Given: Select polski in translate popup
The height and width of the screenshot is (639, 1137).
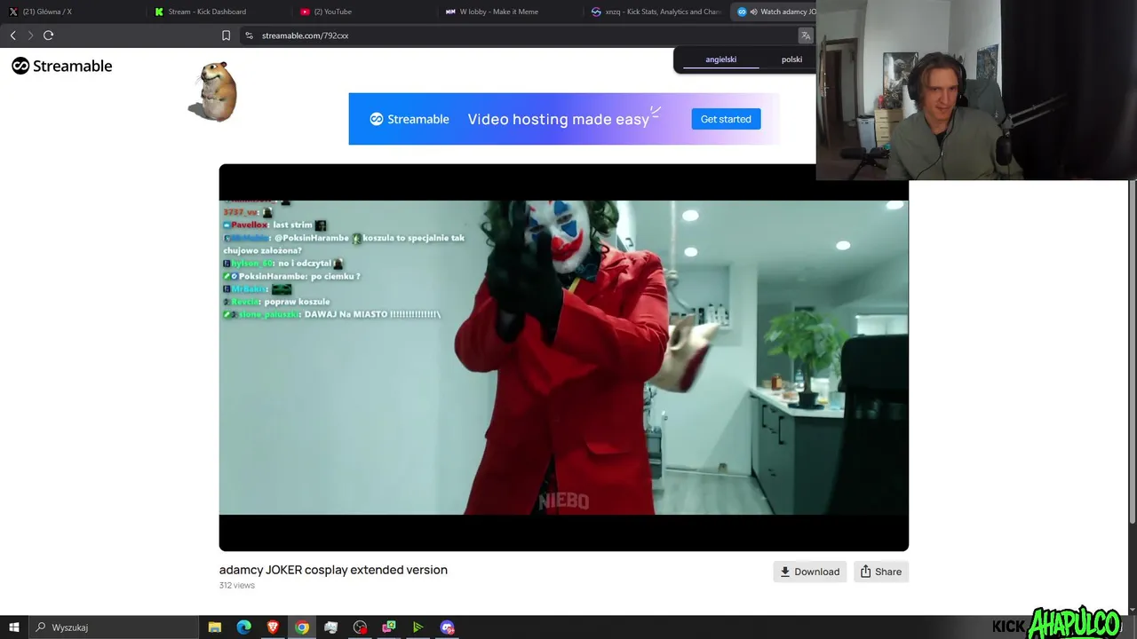Looking at the screenshot, I should (x=791, y=59).
